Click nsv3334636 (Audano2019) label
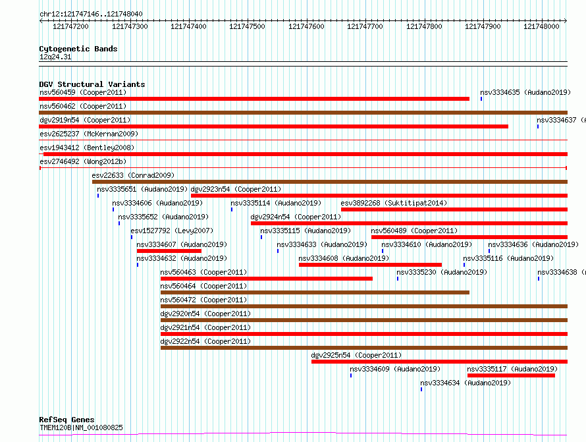This screenshot has width=586, height=442. pos(533,244)
